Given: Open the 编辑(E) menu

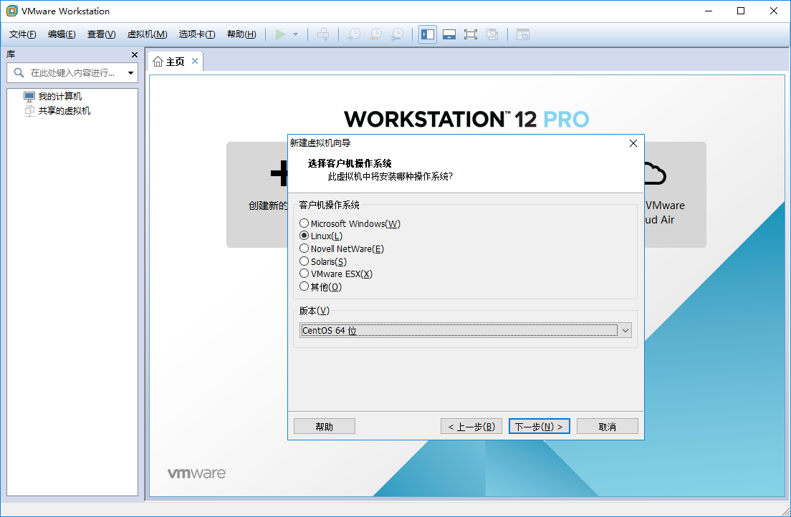Looking at the screenshot, I should [62, 34].
